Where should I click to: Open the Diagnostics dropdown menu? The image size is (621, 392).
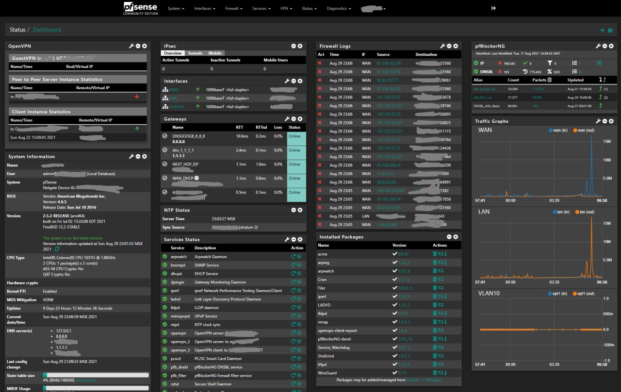[x=339, y=8]
